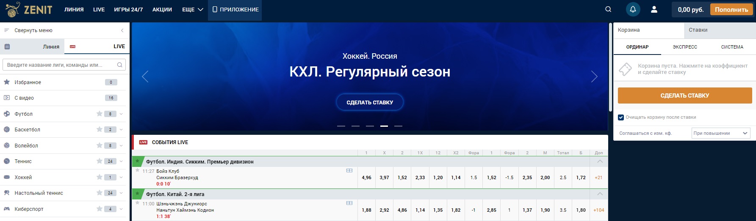The width and height of the screenshot is (756, 221).
Task: Expand Футбол sidebar chevron
Action: [121, 114]
